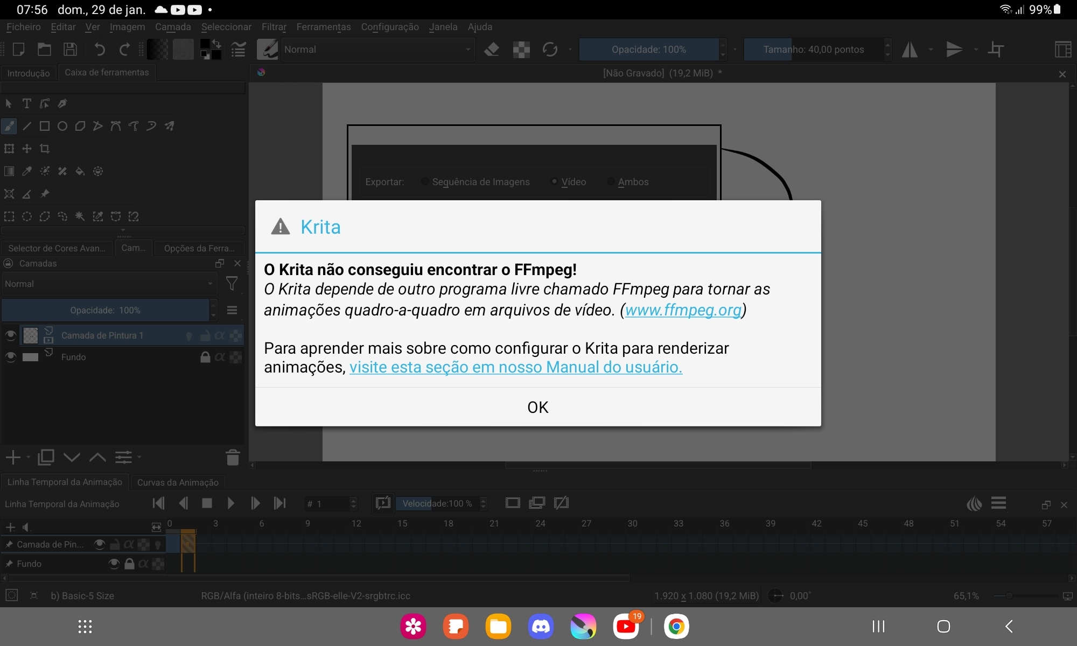Select the Freehand Brush tool
Screen dimensions: 1077x646
(x=9, y=126)
